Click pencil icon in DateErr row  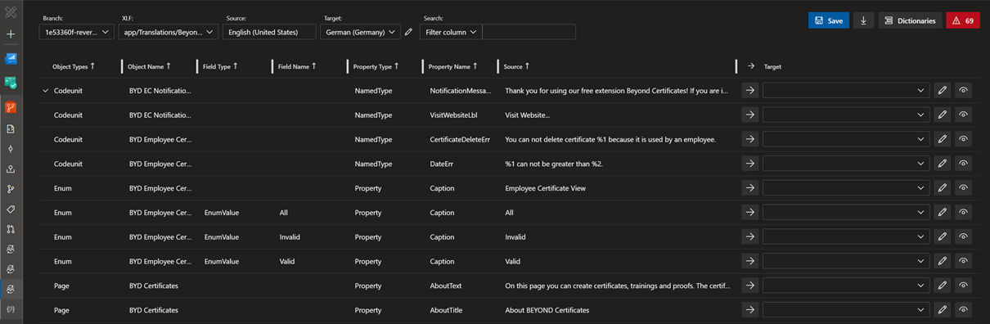[943, 164]
